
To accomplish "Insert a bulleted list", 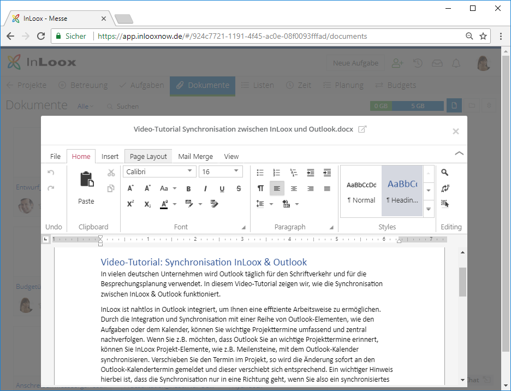I will pos(260,173).
